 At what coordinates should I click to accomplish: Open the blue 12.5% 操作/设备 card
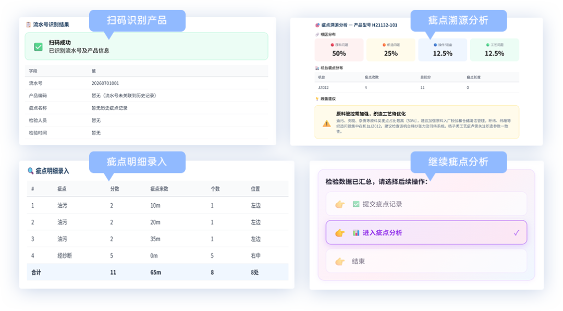pos(443,50)
